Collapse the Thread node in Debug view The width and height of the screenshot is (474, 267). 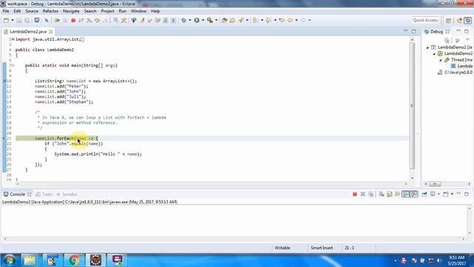tap(441, 60)
